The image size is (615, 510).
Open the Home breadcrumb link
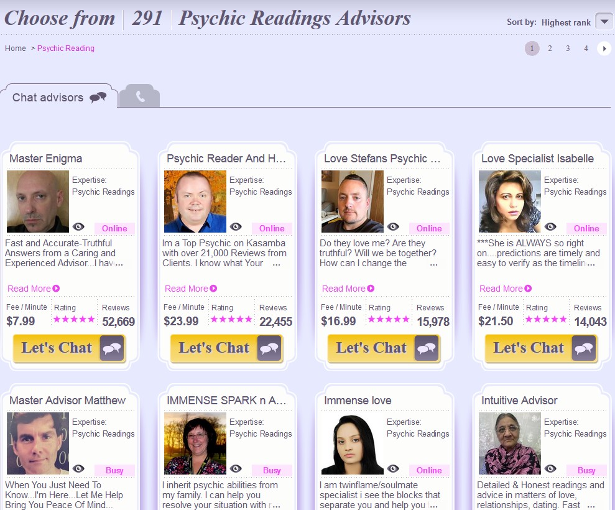16,49
